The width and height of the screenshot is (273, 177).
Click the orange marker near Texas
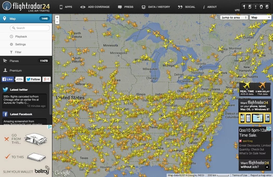[102, 160]
